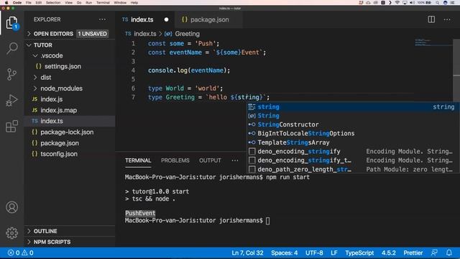
Task: Click the TS icon of index.ts file row
Action: point(34,121)
